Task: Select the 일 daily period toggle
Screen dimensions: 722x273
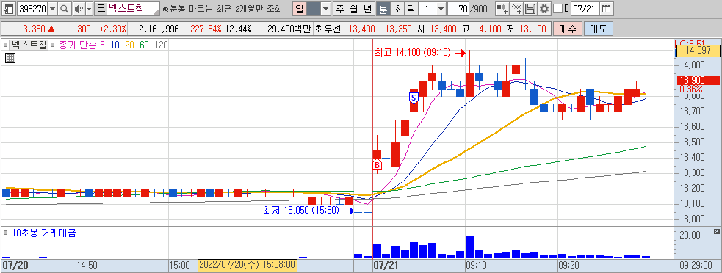Action: coord(299,9)
